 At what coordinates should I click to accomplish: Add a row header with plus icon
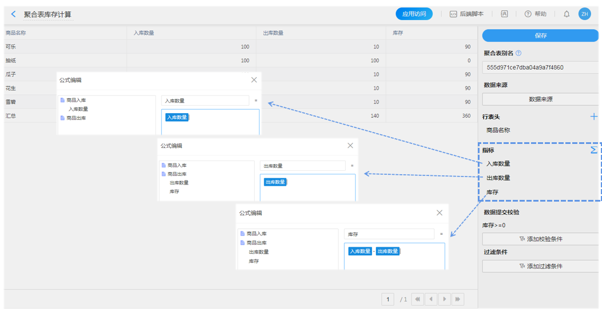pos(593,117)
